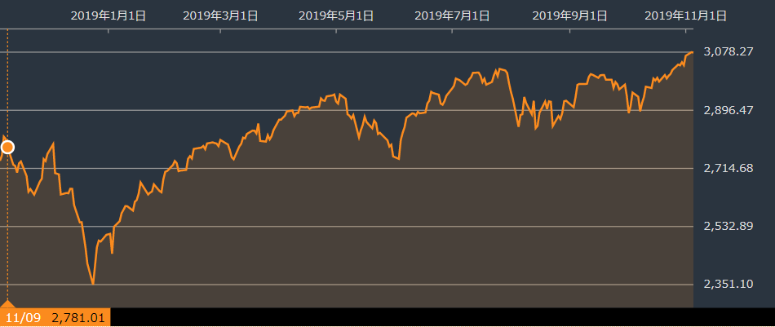The height and width of the screenshot is (327, 775).
Task: Click the orange triangle cursor marker at bottom
Action: (x=7, y=303)
